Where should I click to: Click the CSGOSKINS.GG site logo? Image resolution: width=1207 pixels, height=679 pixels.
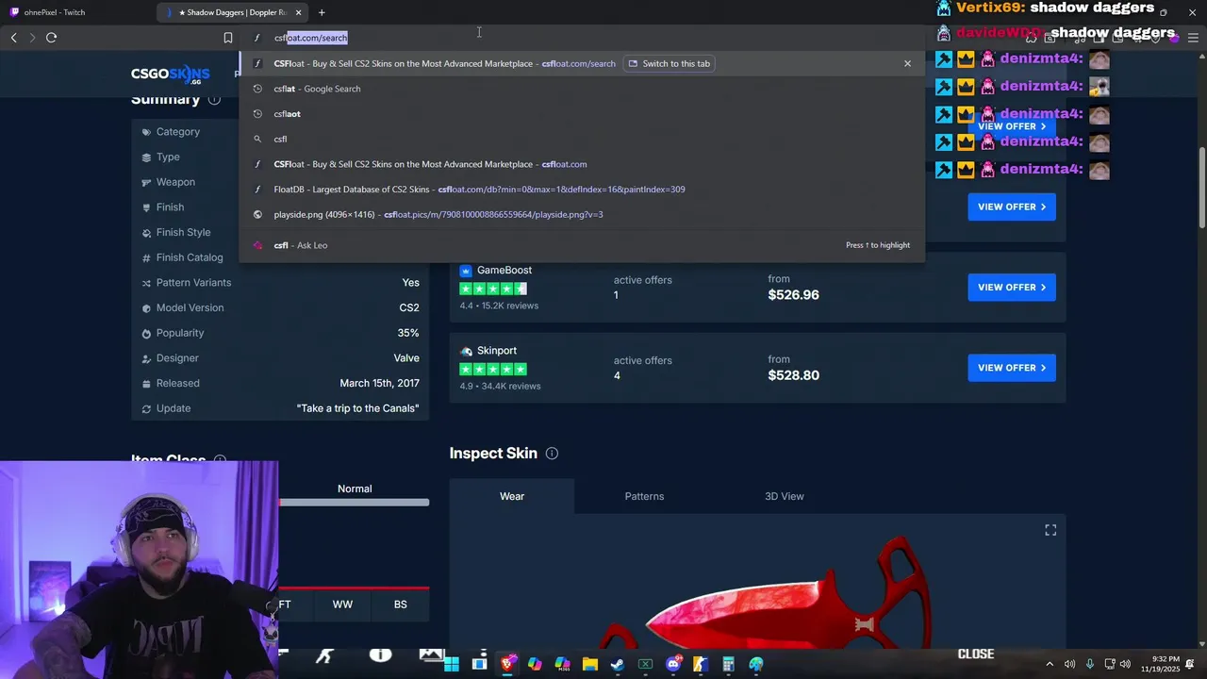click(171, 74)
